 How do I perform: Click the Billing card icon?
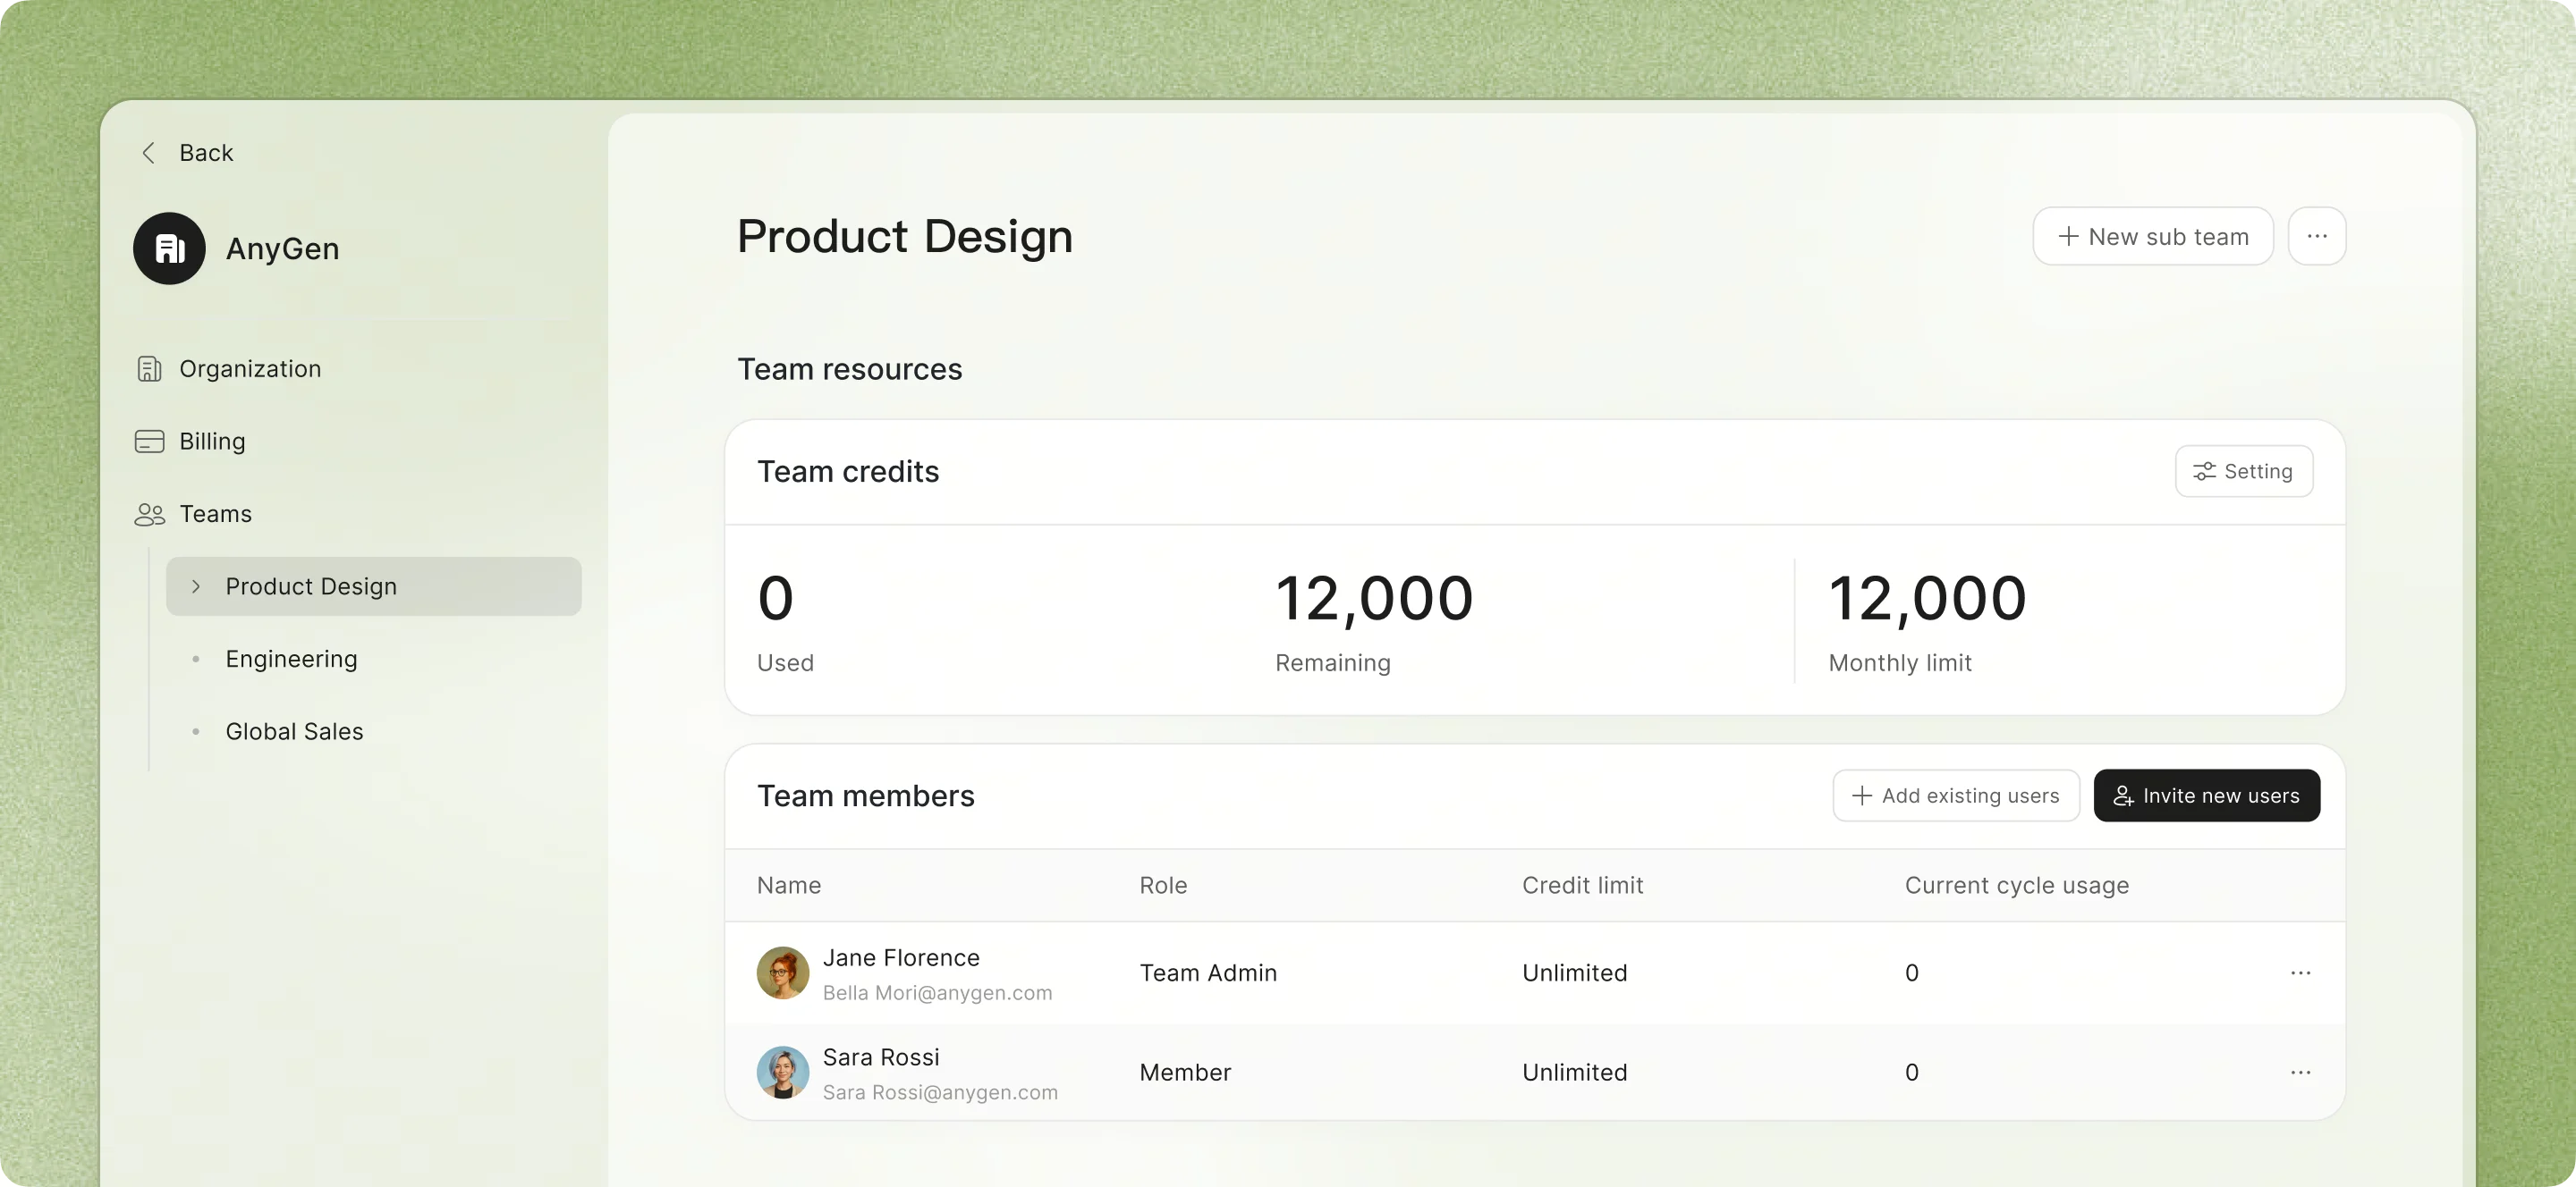(149, 441)
